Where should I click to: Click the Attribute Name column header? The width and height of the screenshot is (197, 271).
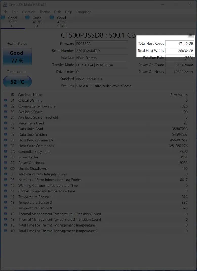(30, 95)
